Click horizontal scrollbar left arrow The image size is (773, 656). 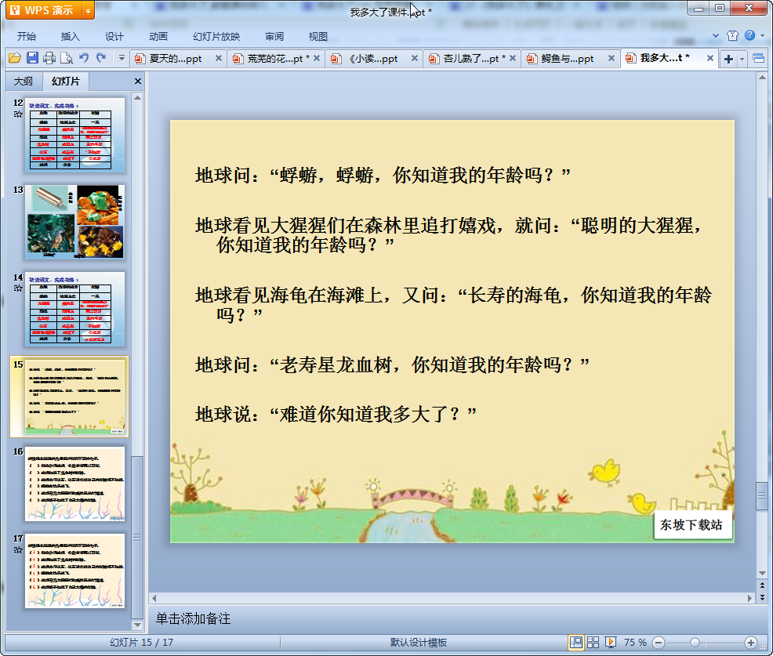click(154, 598)
